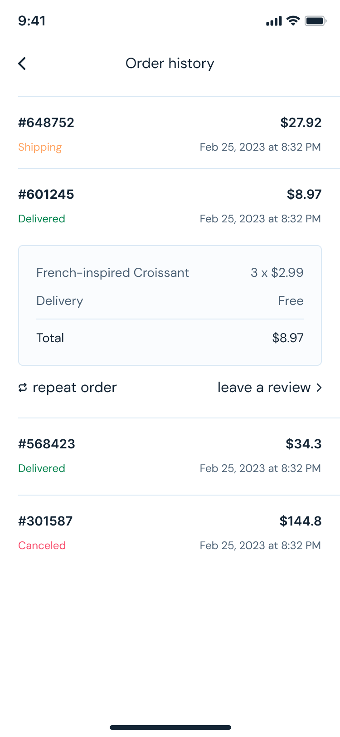Expand canceled order #301587
The image size is (340, 737).
pyautogui.click(x=170, y=532)
